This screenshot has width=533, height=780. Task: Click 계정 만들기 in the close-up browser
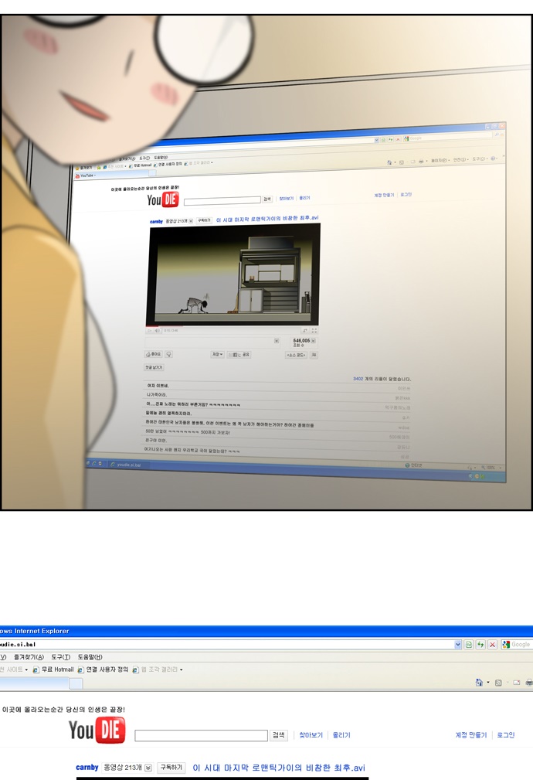pyautogui.click(x=471, y=734)
